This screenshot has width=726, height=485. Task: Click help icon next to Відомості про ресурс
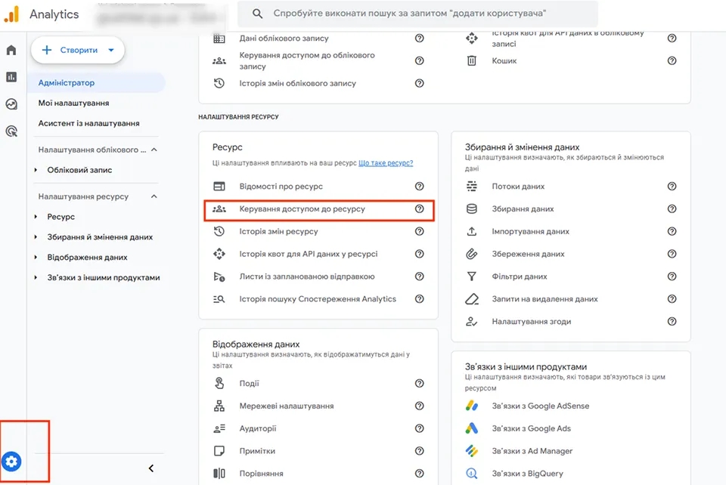420,187
